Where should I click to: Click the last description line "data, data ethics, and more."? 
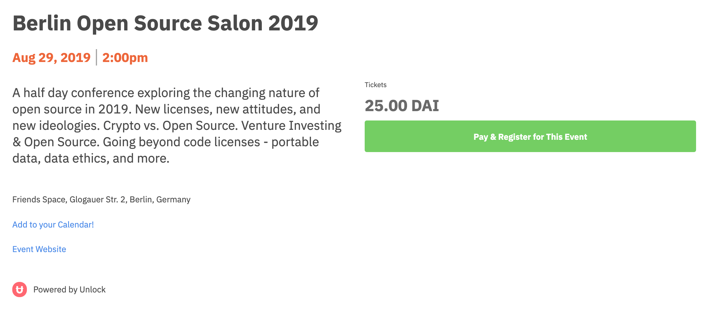click(x=91, y=158)
